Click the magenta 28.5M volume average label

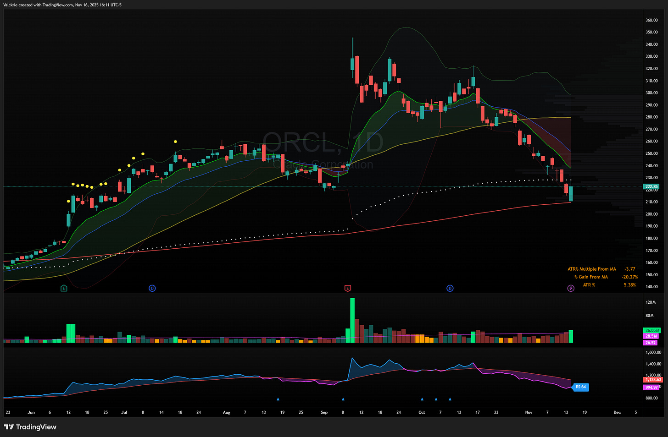(x=651, y=336)
